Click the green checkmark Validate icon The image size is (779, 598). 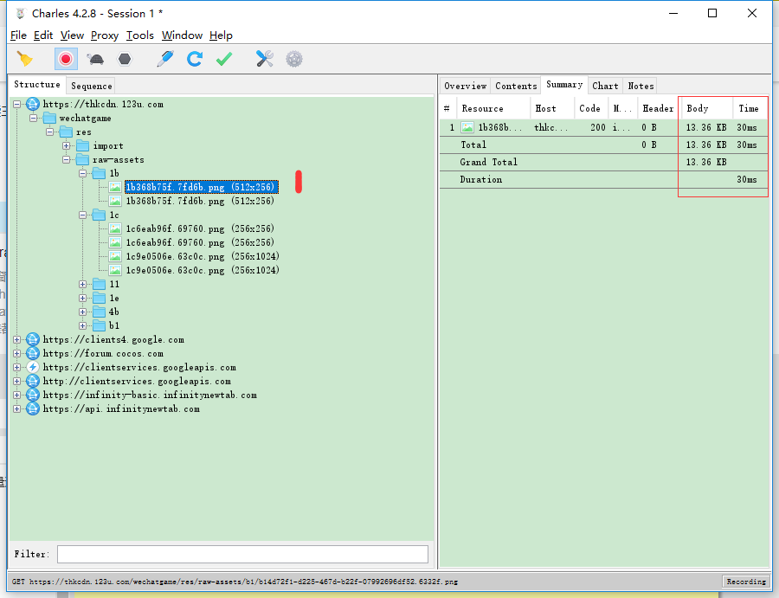(x=224, y=59)
